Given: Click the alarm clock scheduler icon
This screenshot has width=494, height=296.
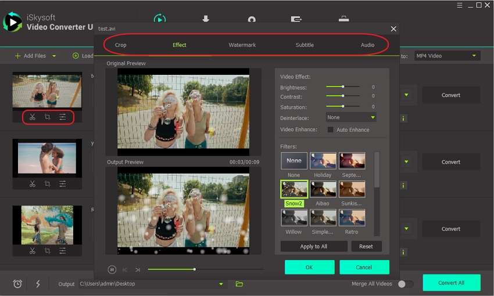Looking at the screenshot, I should pos(17,284).
